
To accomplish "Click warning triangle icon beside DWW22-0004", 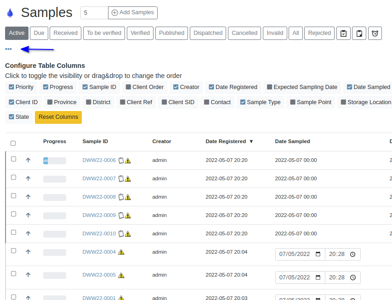I will [121, 252].
